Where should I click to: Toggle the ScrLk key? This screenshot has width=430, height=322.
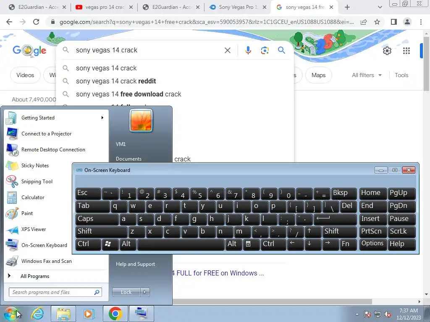tap(401, 232)
